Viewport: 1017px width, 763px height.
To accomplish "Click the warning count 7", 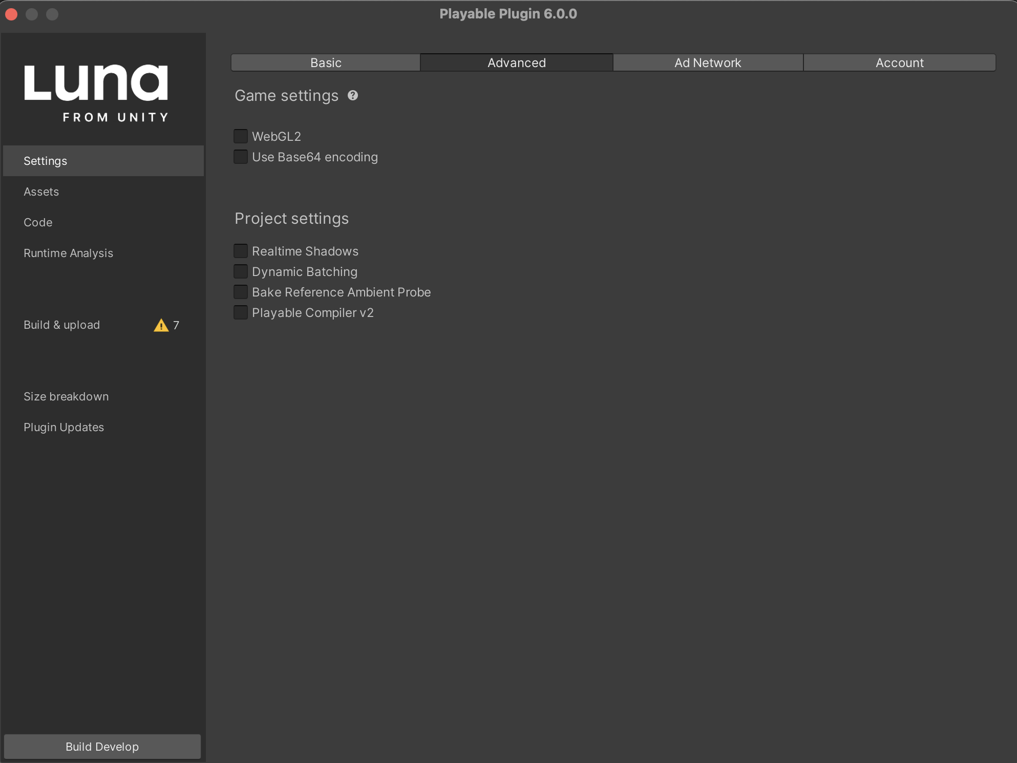I will coord(176,325).
